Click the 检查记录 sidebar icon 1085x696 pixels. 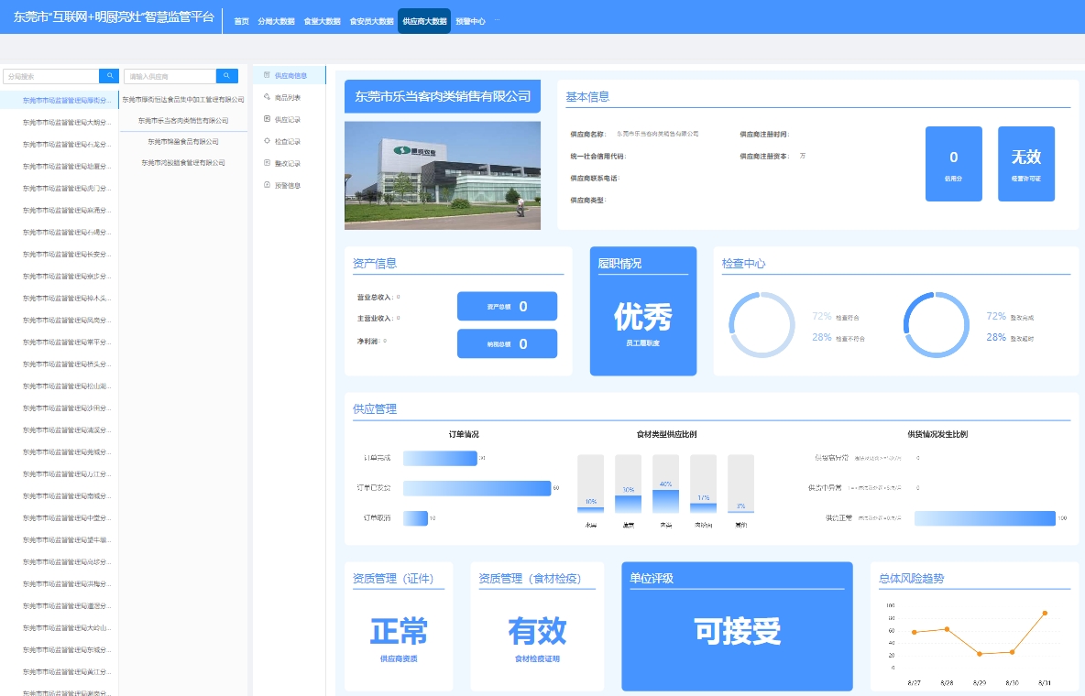pos(267,141)
